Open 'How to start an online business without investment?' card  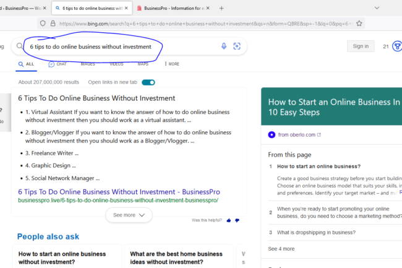click(67, 256)
